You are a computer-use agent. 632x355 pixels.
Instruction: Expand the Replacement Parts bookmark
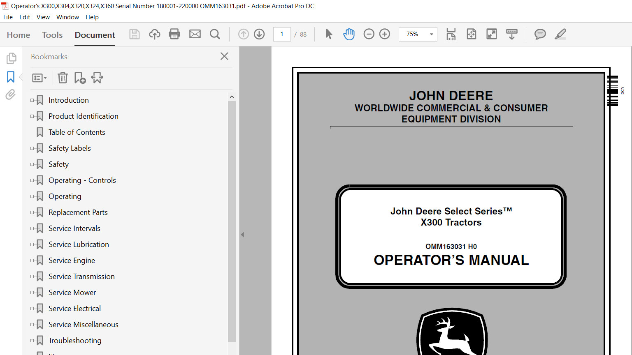coord(32,212)
